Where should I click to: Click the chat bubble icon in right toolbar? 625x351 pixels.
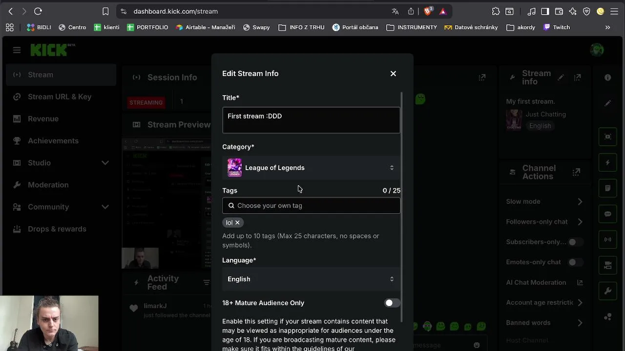pyautogui.click(x=608, y=214)
